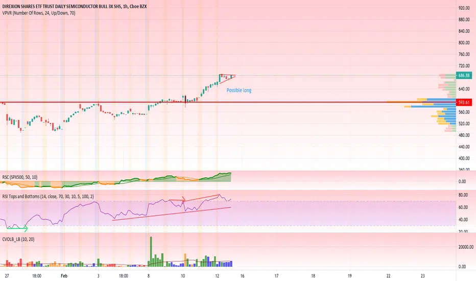Select the lower red RSI trendline
This screenshot has height=281, width=476.
coord(172,214)
